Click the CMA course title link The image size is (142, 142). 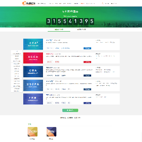(x=49, y=67)
